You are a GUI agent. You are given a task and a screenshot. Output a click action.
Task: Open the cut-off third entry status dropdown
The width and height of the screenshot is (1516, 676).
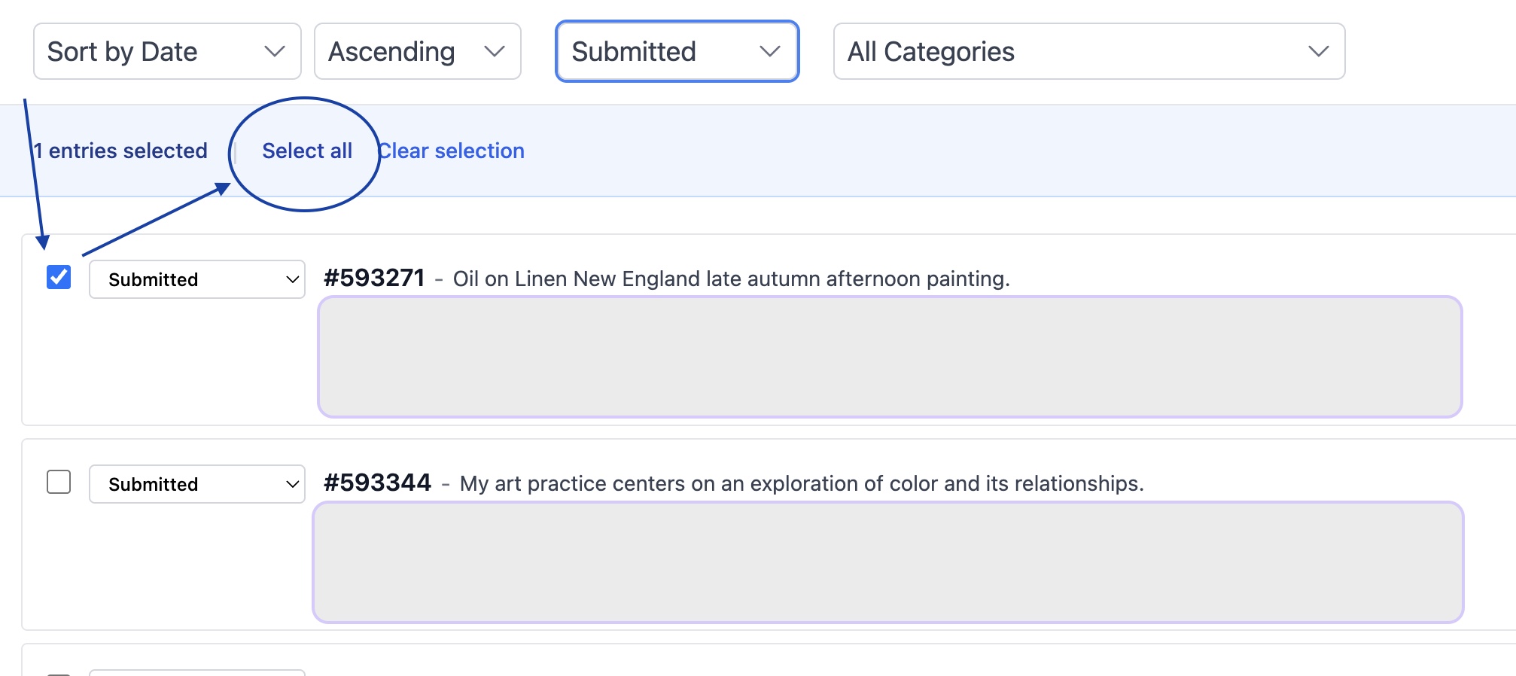click(197, 672)
